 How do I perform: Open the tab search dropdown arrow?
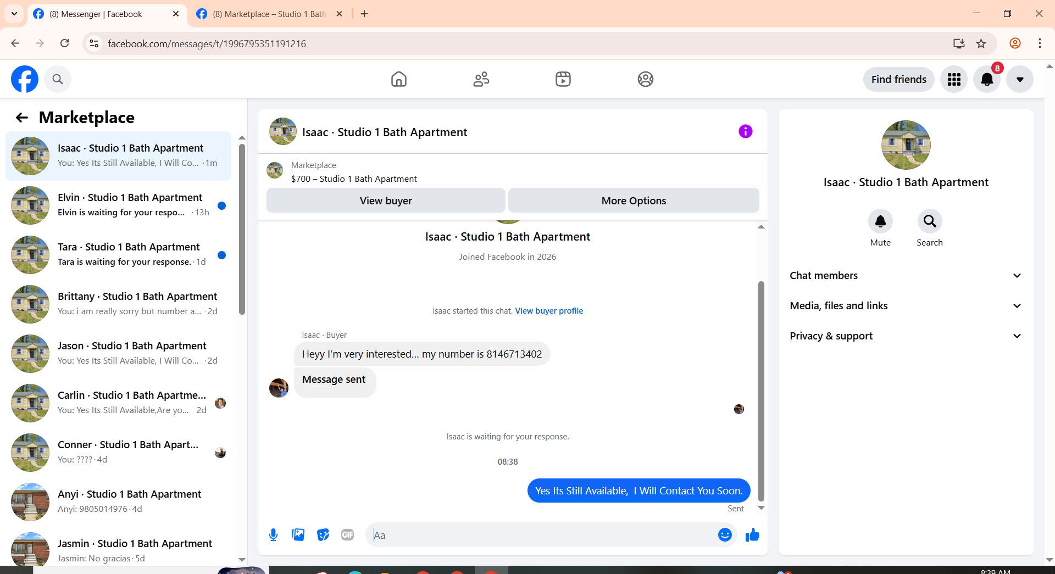coord(14,14)
